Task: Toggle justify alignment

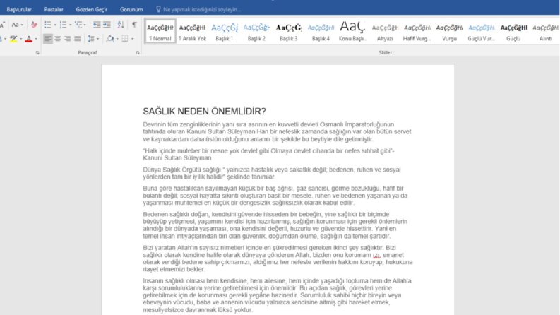Action: pyautogui.click(x=78, y=39)
